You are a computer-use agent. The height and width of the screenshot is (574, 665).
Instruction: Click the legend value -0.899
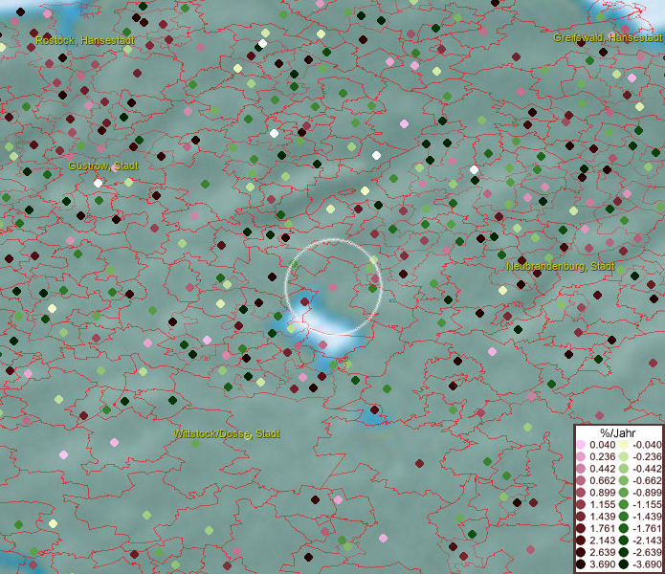point(647,493)
